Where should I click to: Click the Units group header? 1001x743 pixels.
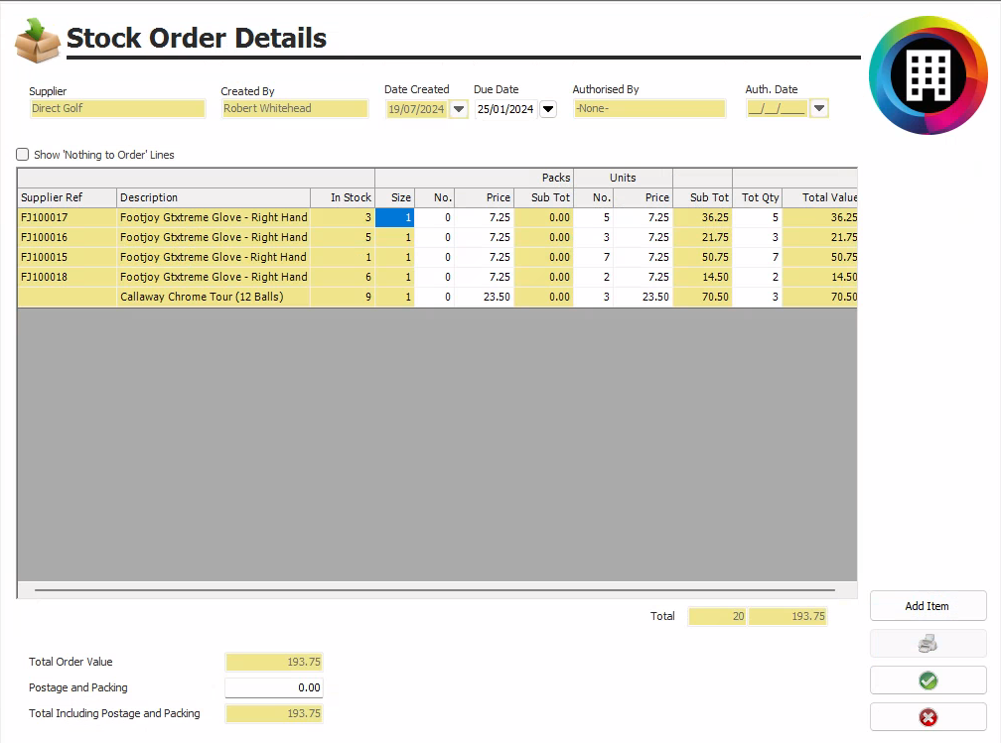(x=623, y=178)
